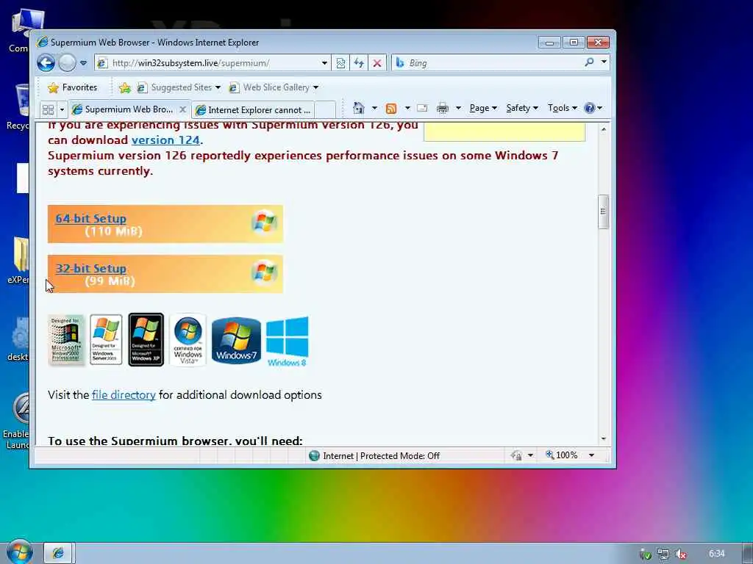Open the file directory link

tap(124, 395)
